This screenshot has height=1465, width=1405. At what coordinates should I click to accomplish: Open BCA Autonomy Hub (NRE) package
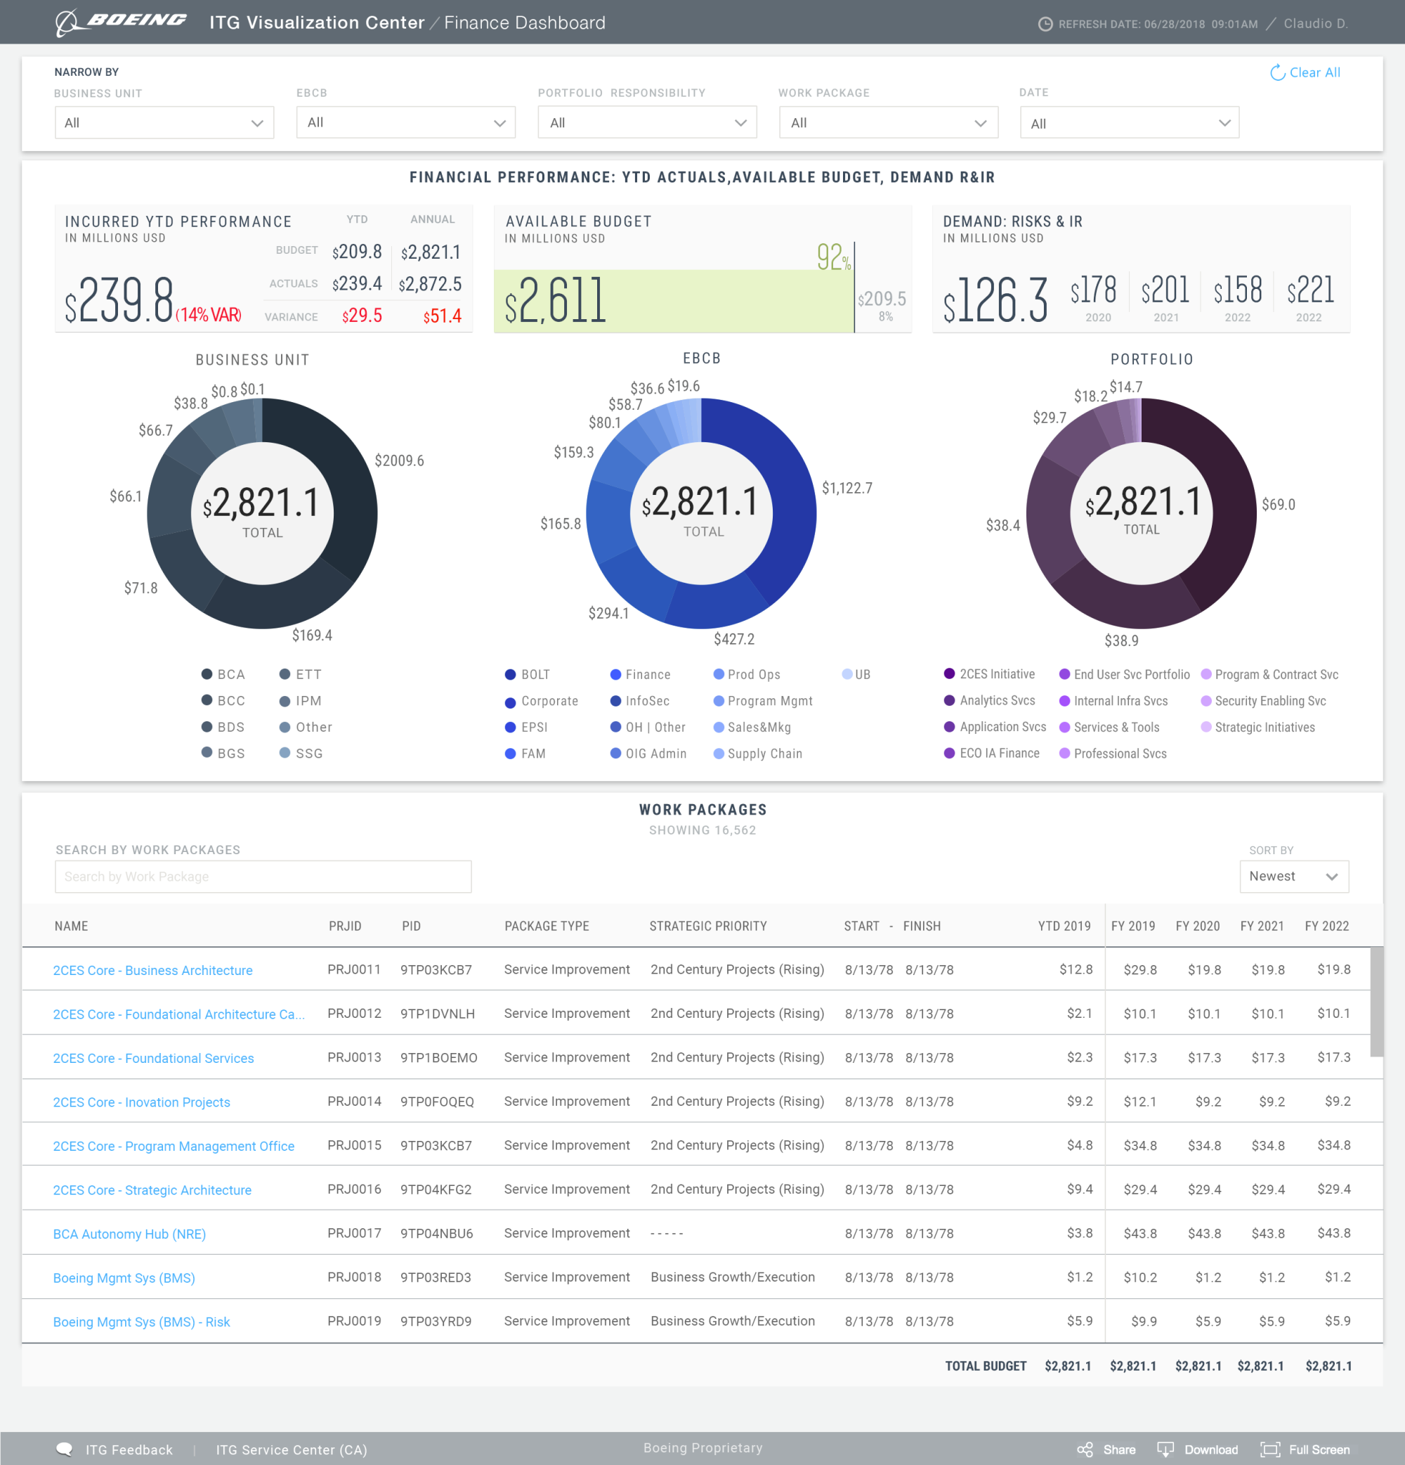(x=129, y=1234)
